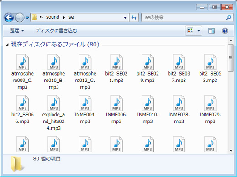Select the atmosphere010_B.mp3 file icon

pos(54,62)
